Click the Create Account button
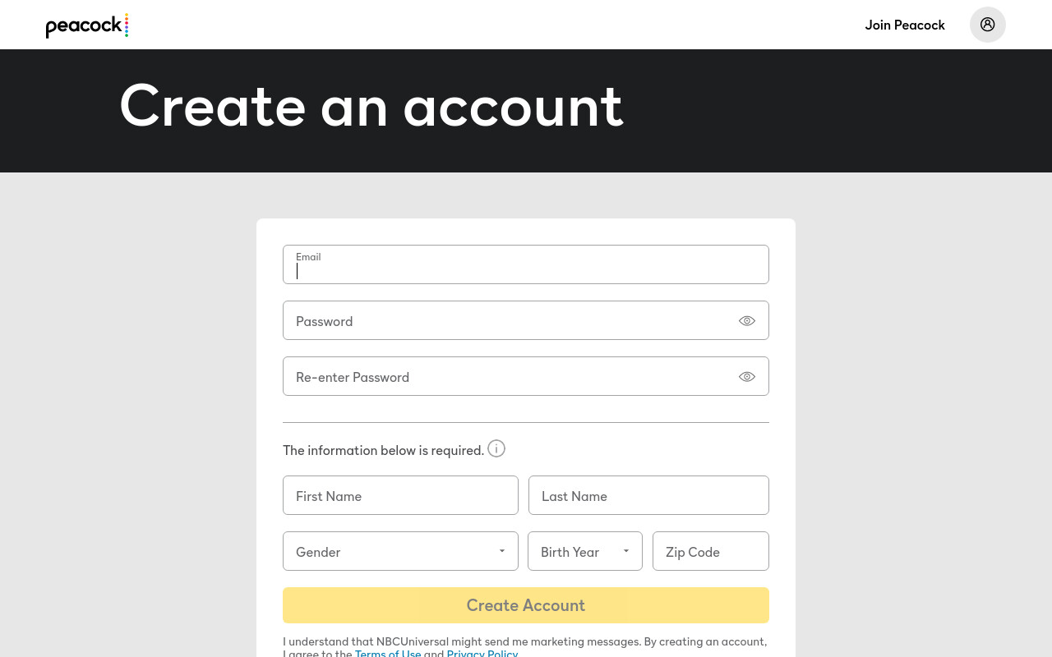 [526, 605]
